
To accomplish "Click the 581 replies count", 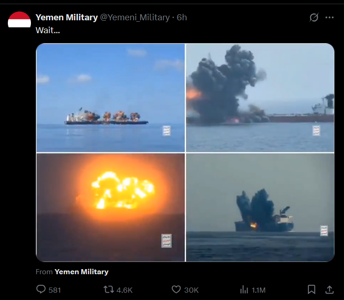I will pyautogui.click(x=54, y=290).
